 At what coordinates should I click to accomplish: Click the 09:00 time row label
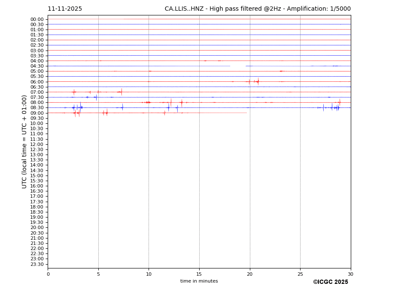[37, 113]
